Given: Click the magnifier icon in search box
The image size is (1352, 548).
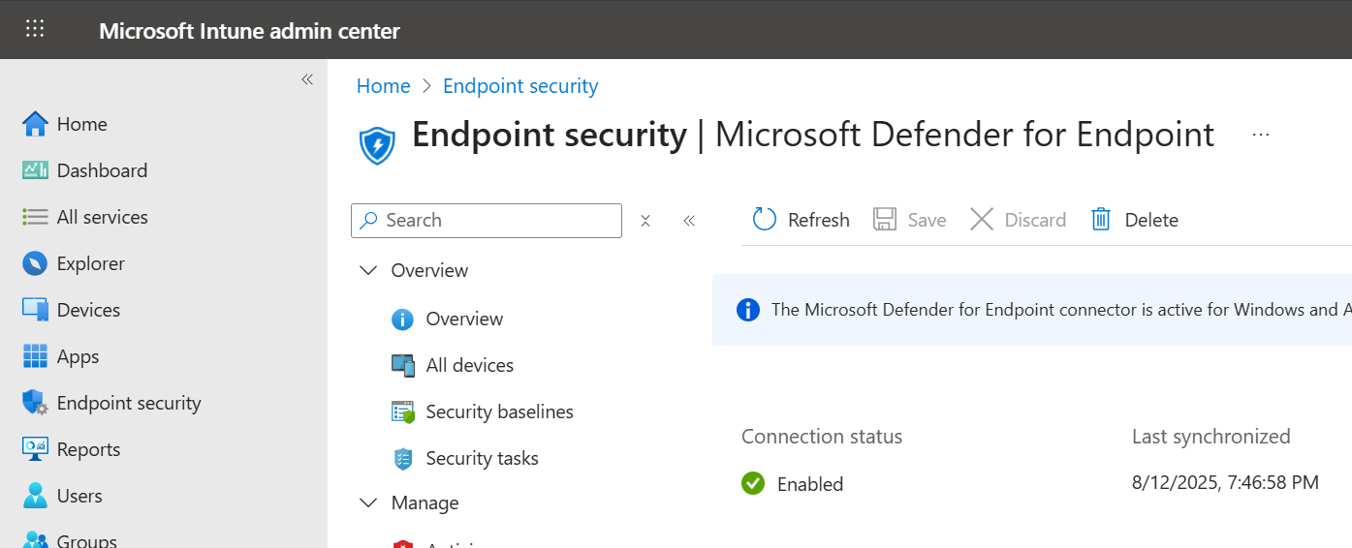Looking at the screenshot, I should click(368, 220).
